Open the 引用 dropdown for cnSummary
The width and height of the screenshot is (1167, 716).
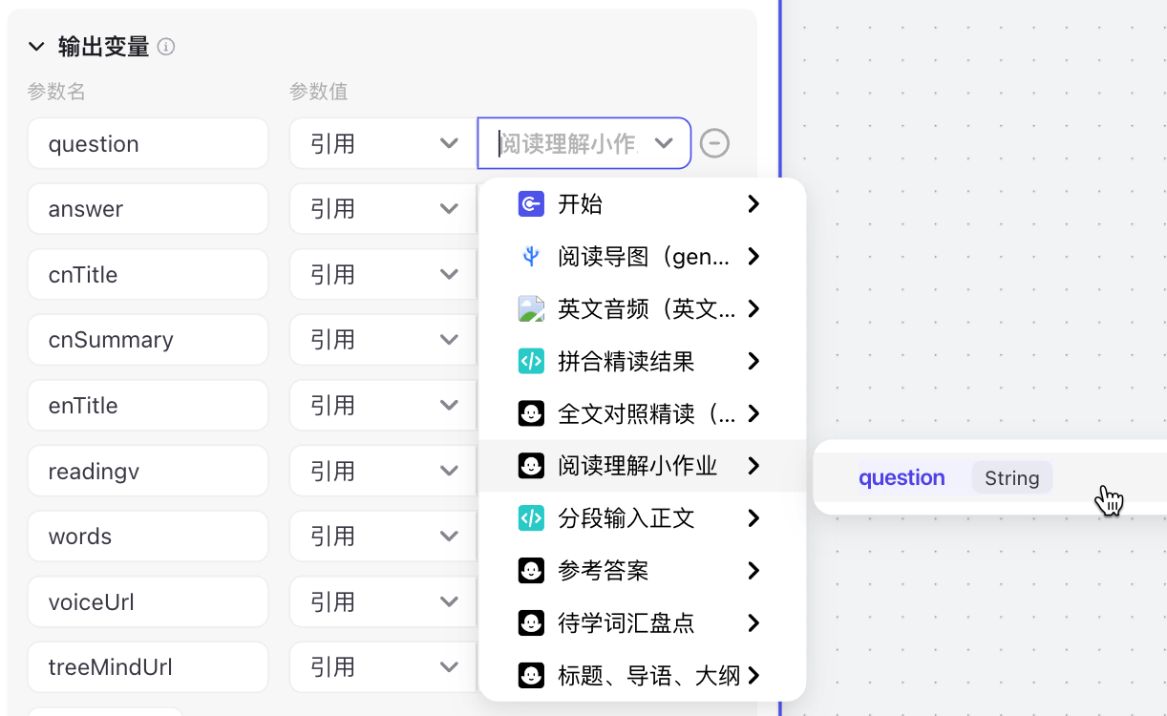(x=383, y=340)
